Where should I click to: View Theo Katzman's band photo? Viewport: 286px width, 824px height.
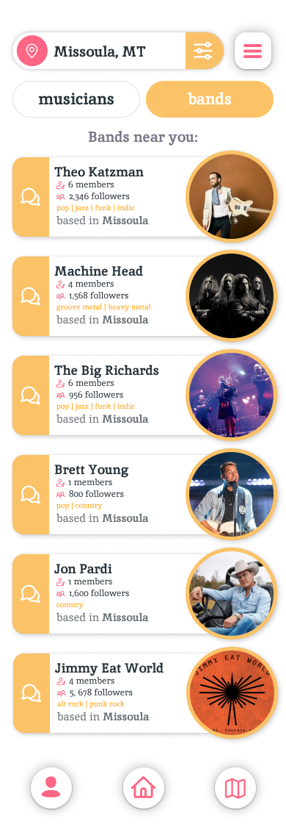231,196
